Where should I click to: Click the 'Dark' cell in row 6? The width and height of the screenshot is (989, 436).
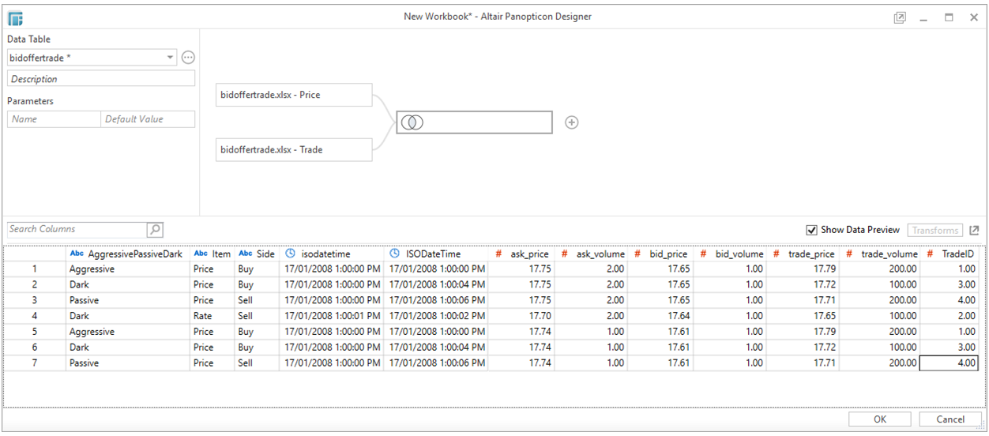[x=128, y=348]
